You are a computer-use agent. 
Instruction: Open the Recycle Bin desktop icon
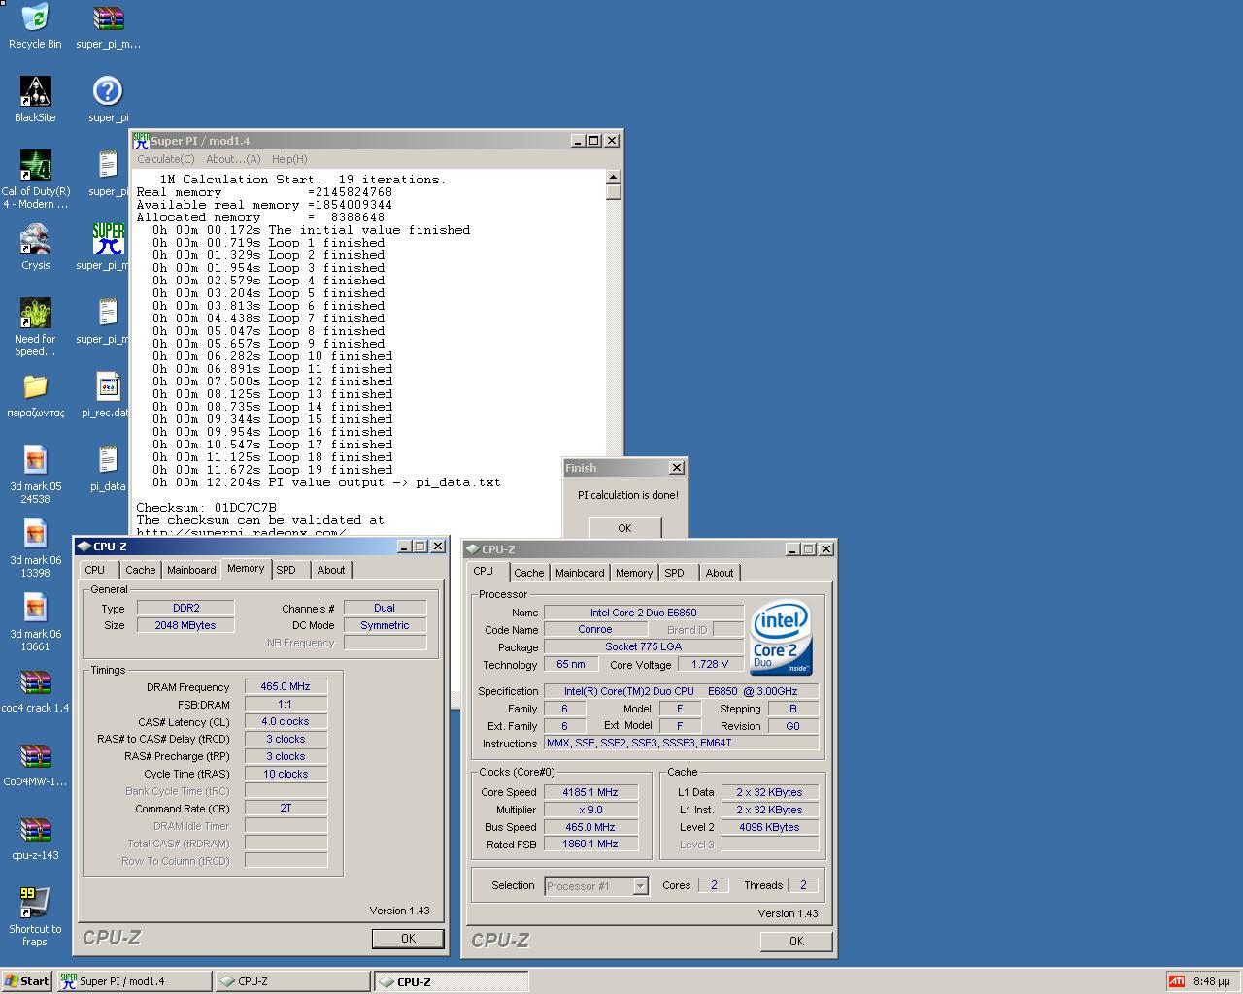click(35, 19)
